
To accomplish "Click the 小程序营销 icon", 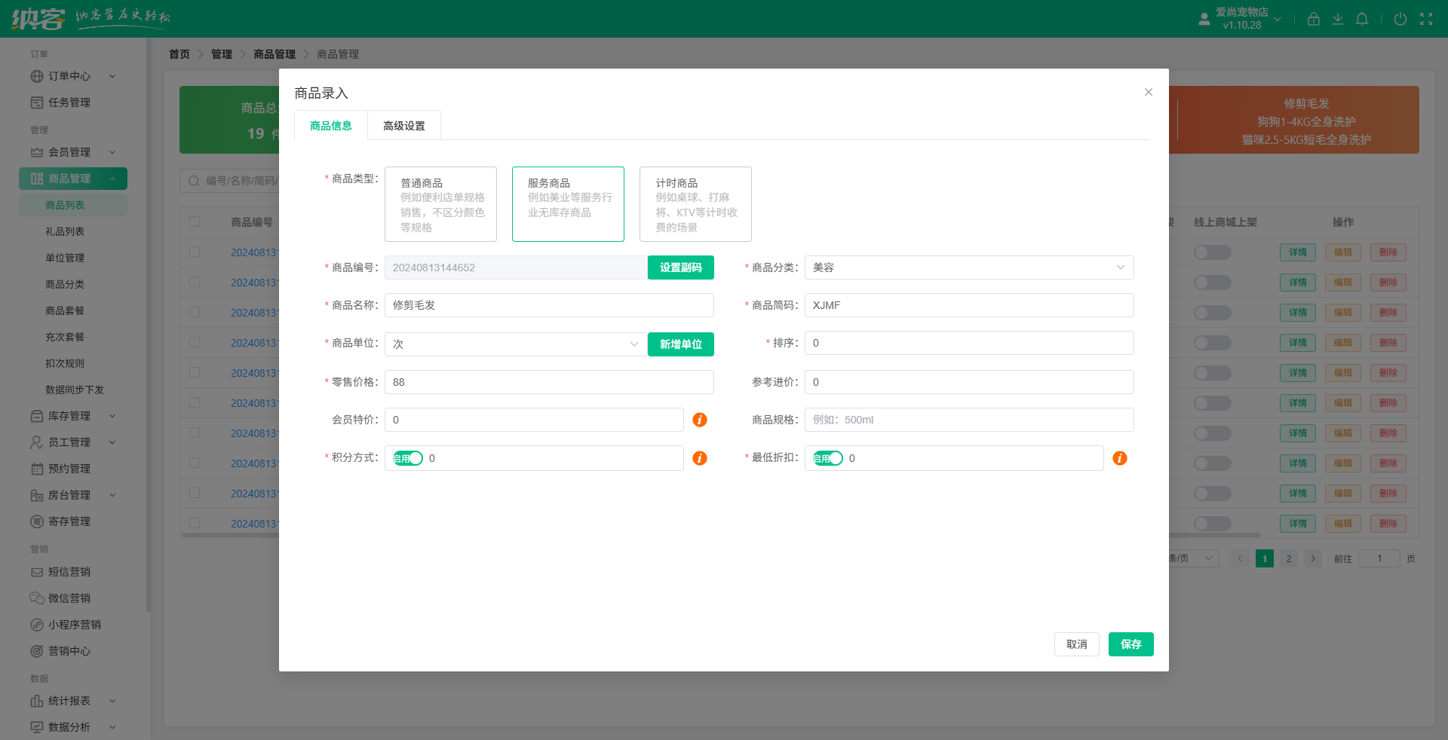I will point(37,625).
